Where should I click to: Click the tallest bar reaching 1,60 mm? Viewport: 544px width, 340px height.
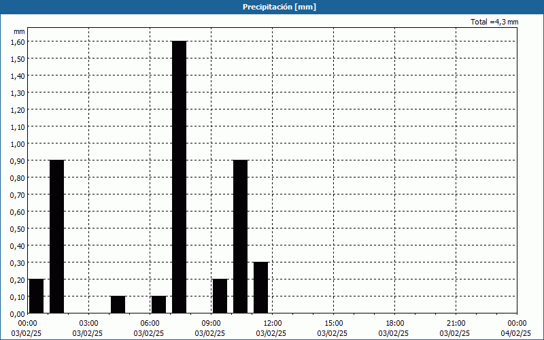[x=179, y=177]
